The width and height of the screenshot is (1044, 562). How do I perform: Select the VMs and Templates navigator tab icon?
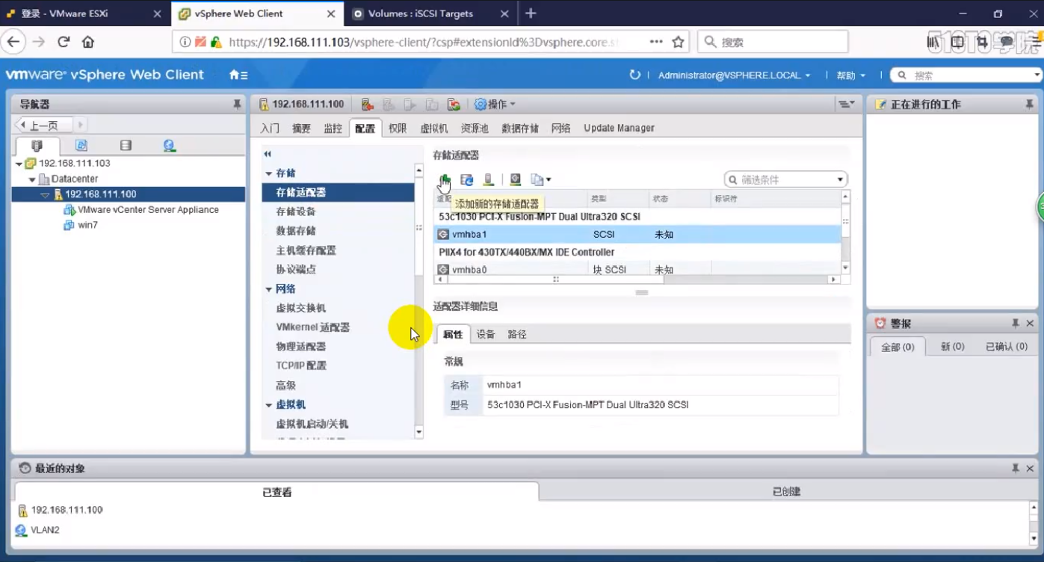[81, 146]
